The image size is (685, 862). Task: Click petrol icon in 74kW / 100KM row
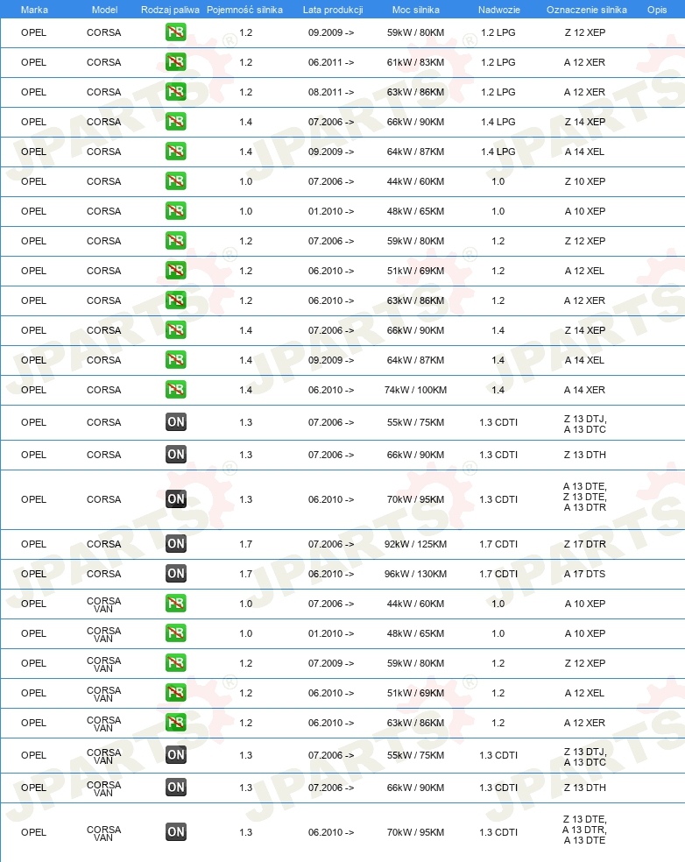click(x=176, y=390)
